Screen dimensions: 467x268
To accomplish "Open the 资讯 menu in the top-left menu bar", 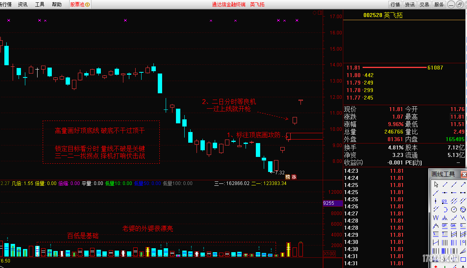I will (x=23, y=4).
